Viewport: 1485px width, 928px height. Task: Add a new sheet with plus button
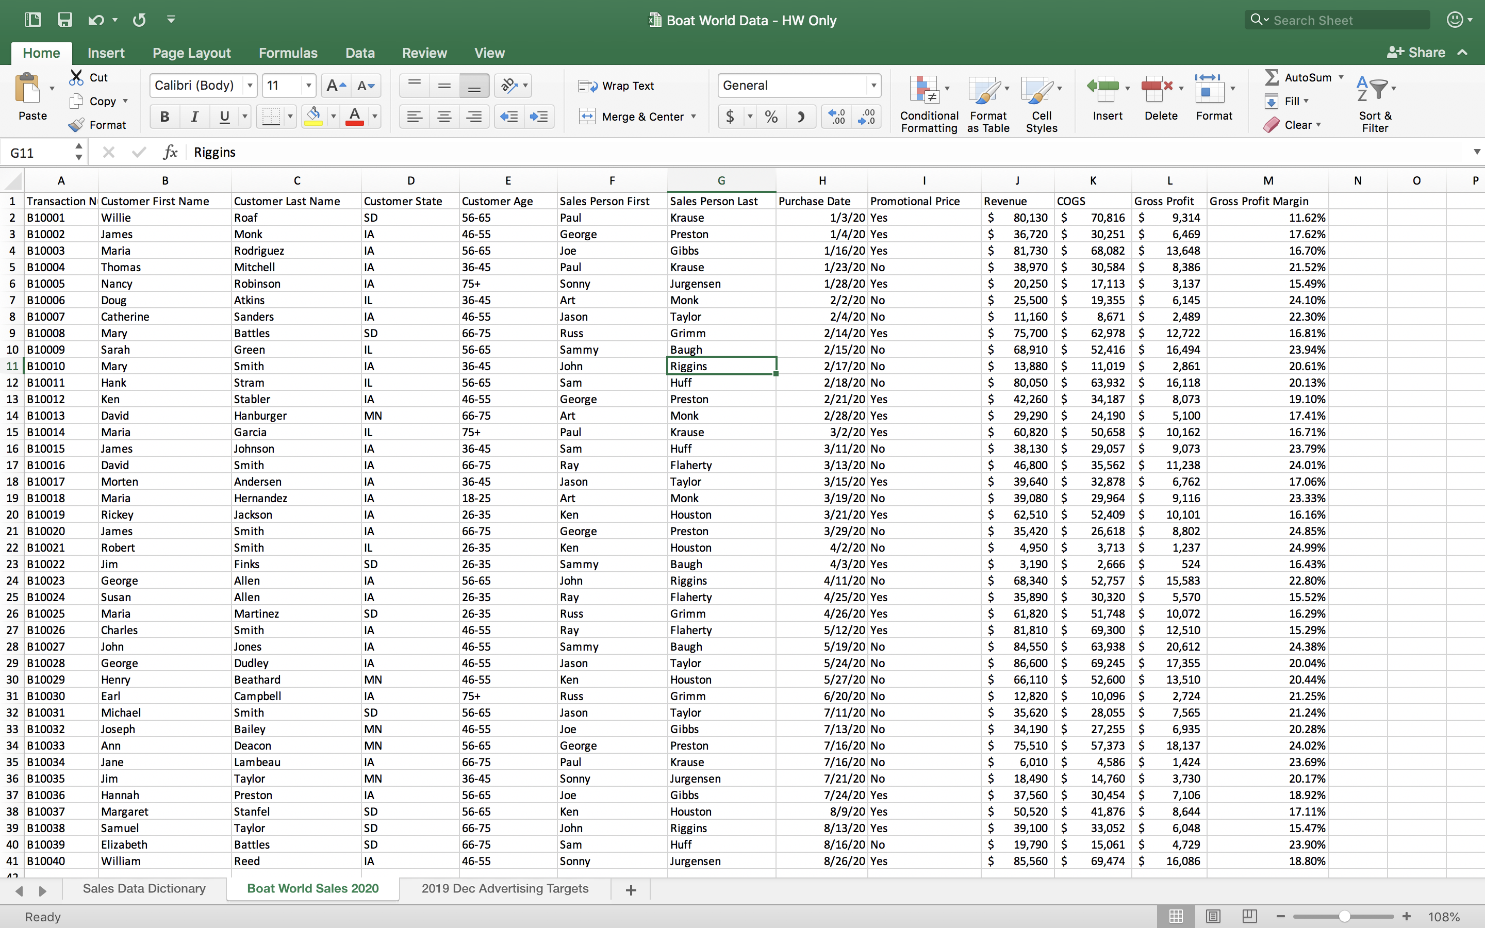point(631,889)
